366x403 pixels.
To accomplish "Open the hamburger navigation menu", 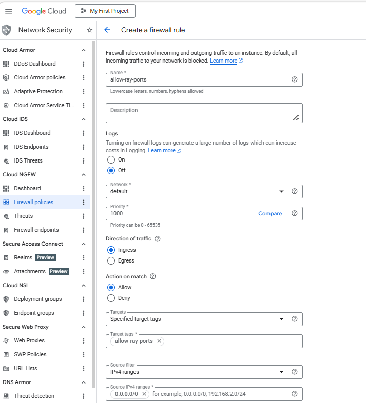I will pos(9,11).
